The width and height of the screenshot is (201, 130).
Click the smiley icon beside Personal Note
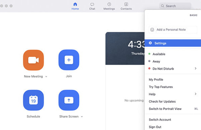152,30
